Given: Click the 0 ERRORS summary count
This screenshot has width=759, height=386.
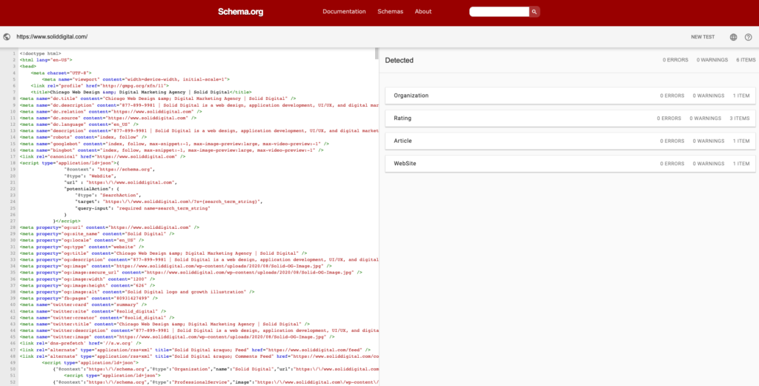Looking at the screenshot, I should 675,60.
